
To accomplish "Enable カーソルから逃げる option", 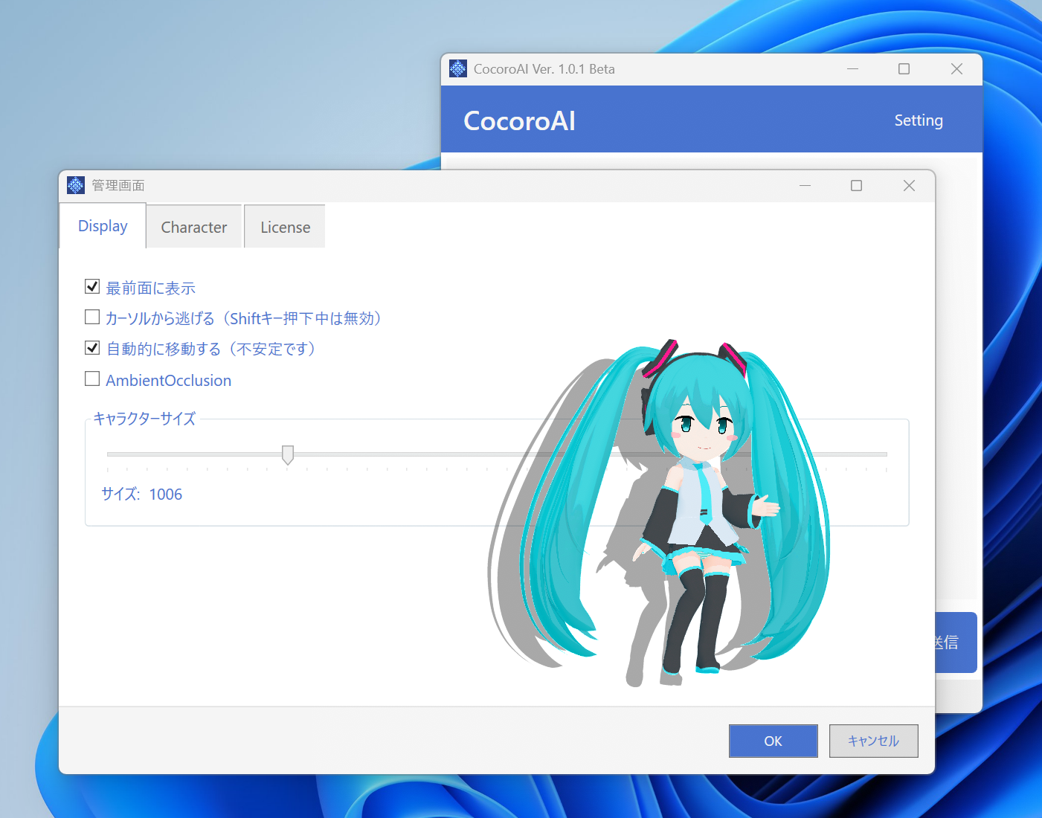I will point(92,317).
